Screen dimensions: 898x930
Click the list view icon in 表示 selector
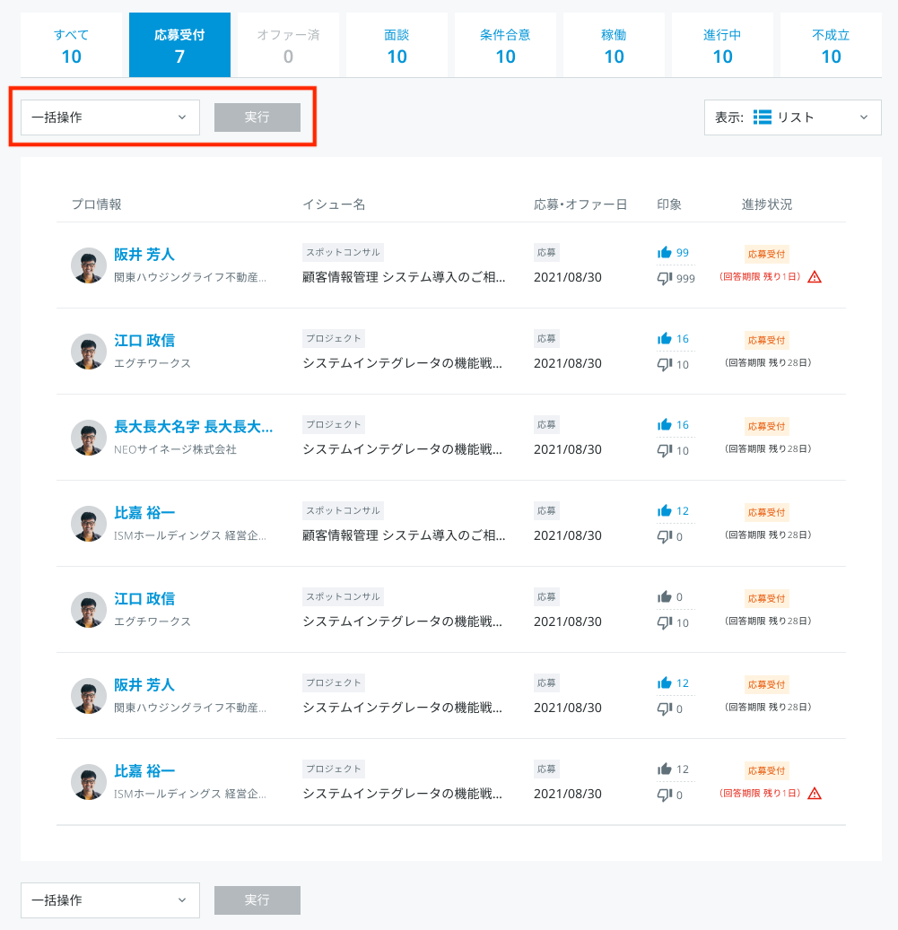coord(763,117)
